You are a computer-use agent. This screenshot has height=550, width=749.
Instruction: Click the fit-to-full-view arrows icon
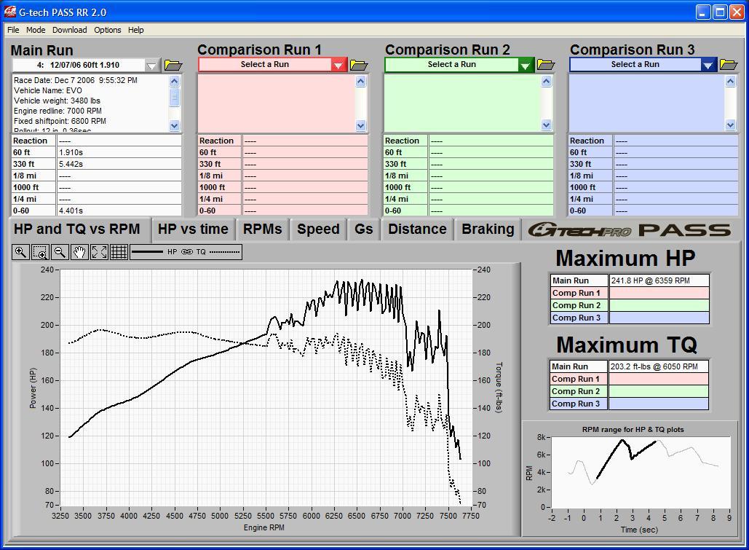click(x=100, y=252)
